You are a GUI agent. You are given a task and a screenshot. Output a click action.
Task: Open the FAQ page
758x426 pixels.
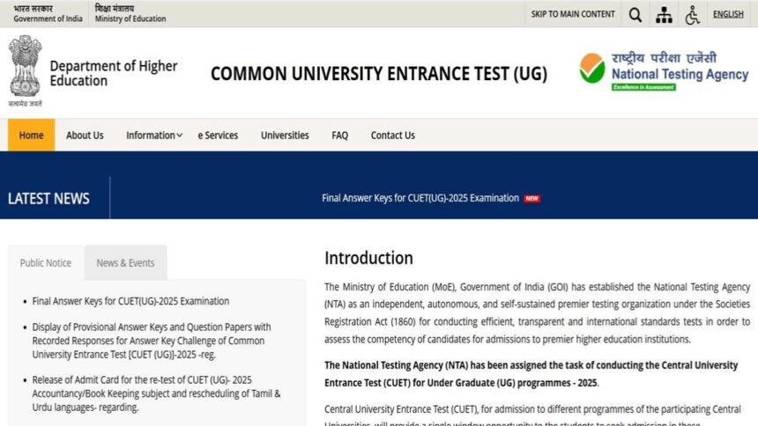coord(339,136)
